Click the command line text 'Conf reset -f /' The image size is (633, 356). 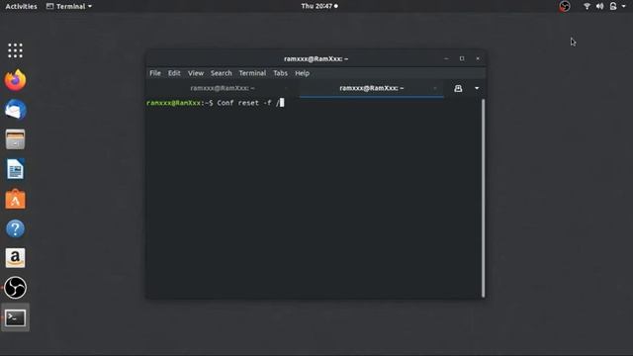tap(248, 103)
